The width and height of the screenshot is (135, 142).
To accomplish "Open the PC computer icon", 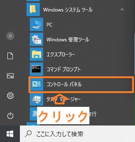I will coord(36,24).
